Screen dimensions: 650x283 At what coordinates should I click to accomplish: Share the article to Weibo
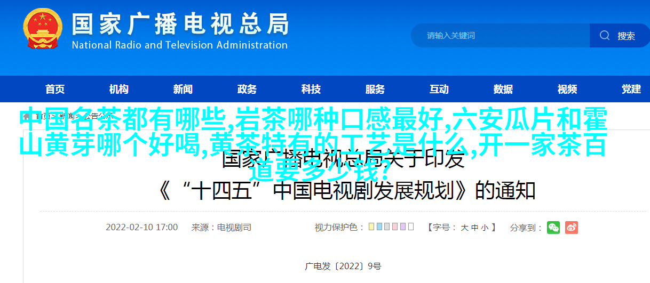[x=572, y=228]
